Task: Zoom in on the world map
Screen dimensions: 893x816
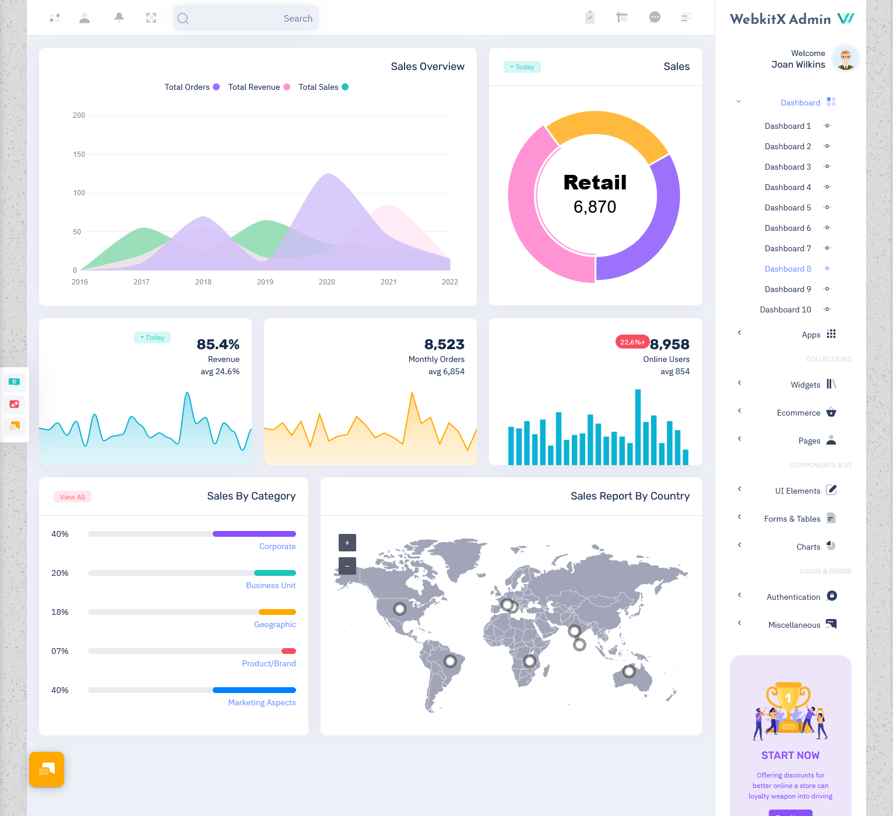Action: pos(347,543)
